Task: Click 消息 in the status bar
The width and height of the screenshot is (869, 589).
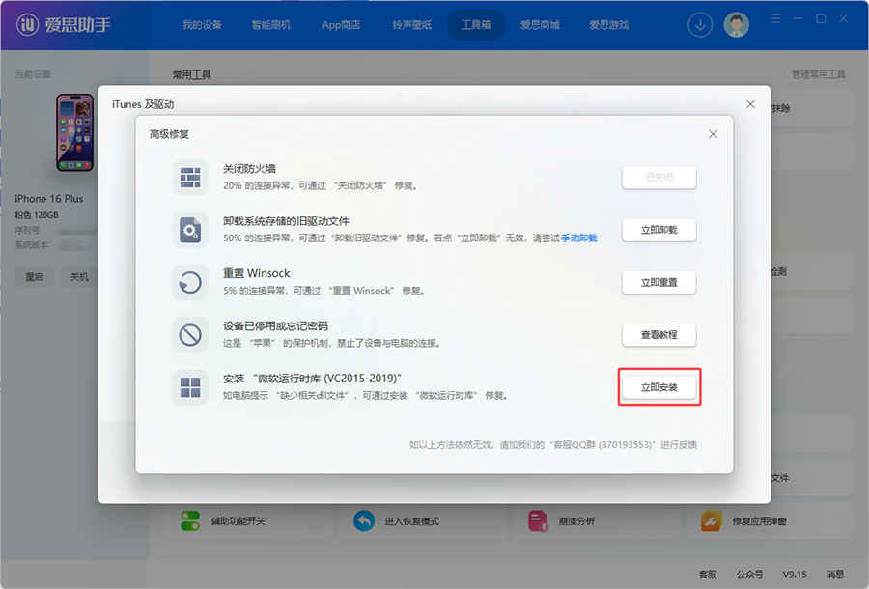Action: (x=835, y=575)
